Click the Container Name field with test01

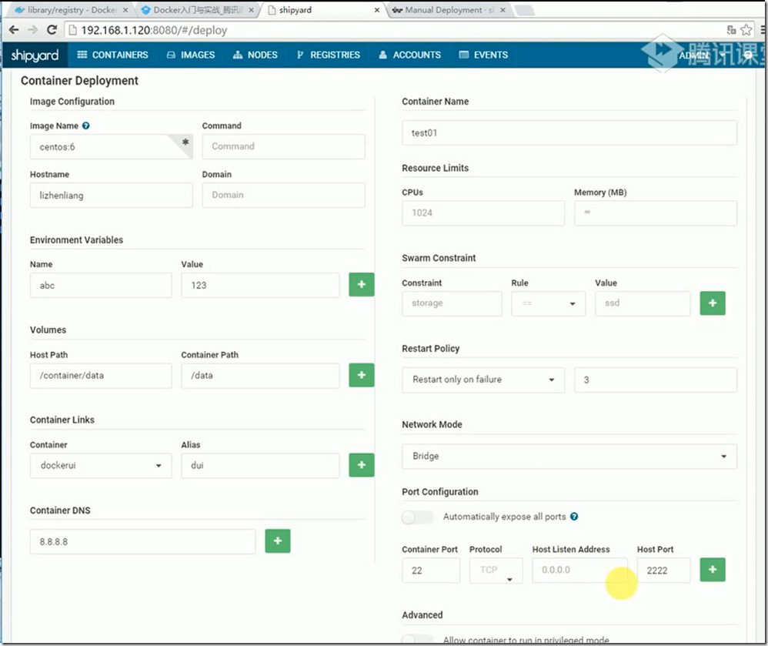[x=569, y=133]
